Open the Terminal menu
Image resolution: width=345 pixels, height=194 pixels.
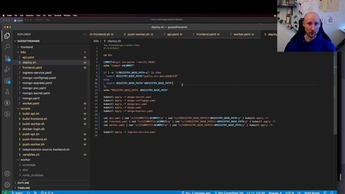coord(58,16)
